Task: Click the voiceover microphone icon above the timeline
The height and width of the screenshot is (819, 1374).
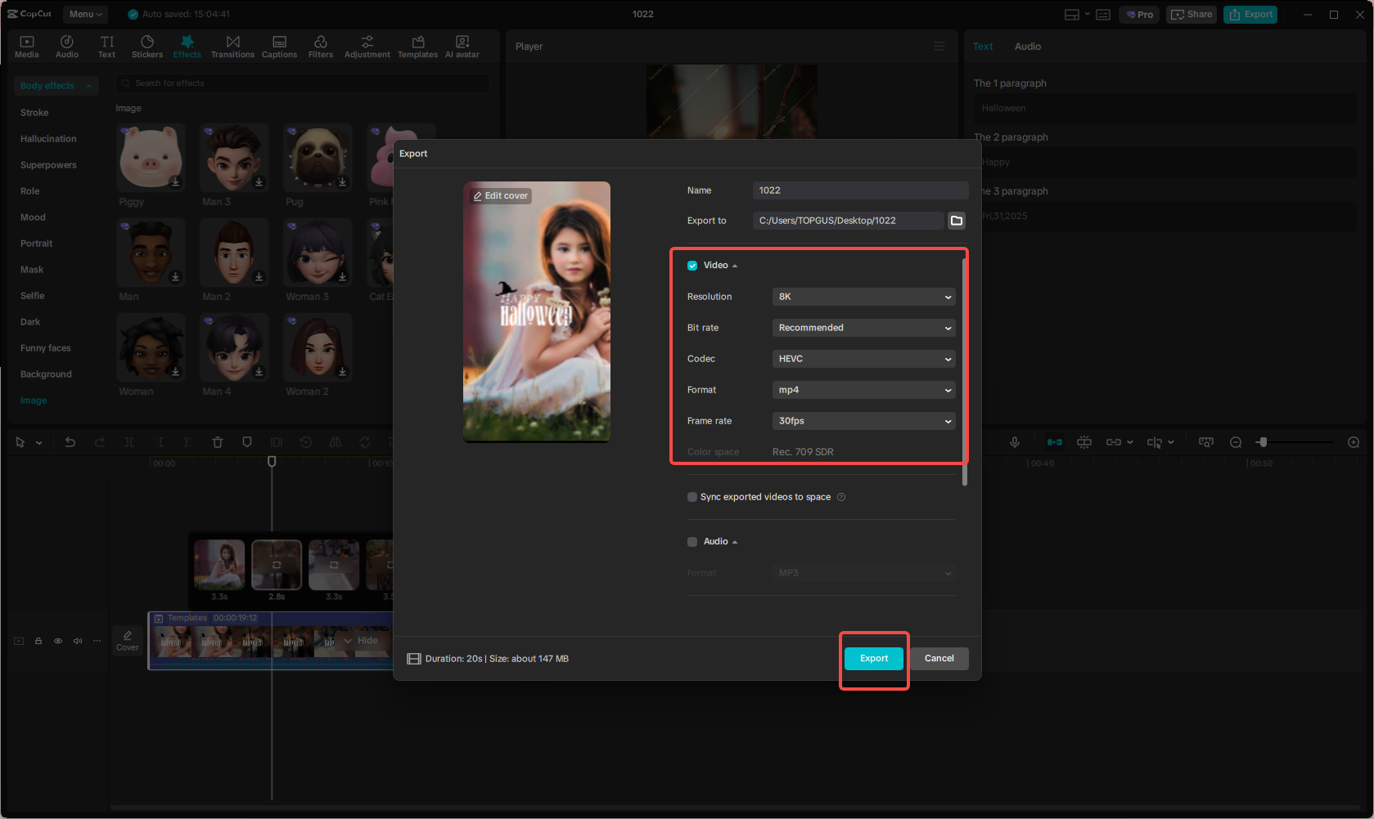Action: [1015, 442]
